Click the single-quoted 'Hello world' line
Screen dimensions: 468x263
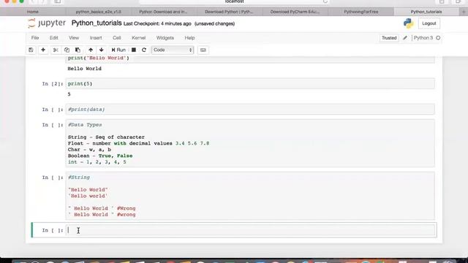[x=88, y=196]
